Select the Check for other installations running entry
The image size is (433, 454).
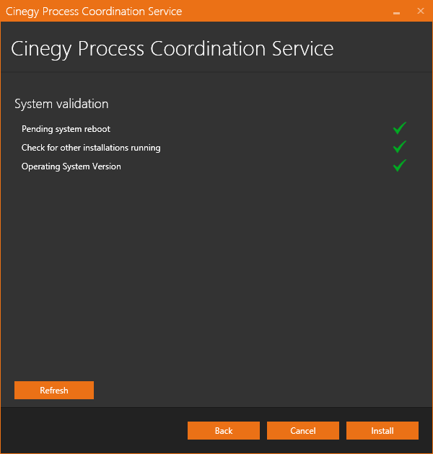tap(91, 148)
